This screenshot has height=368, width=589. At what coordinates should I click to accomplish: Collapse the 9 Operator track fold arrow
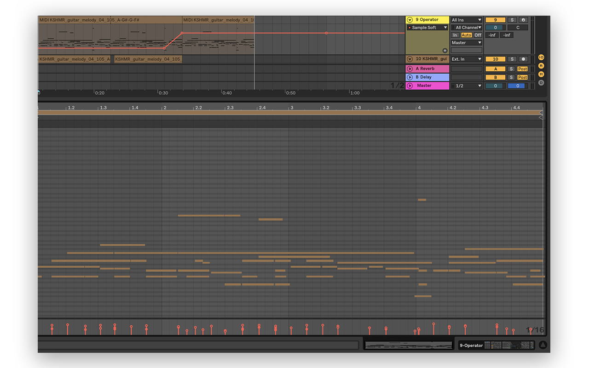pos(410,20)
